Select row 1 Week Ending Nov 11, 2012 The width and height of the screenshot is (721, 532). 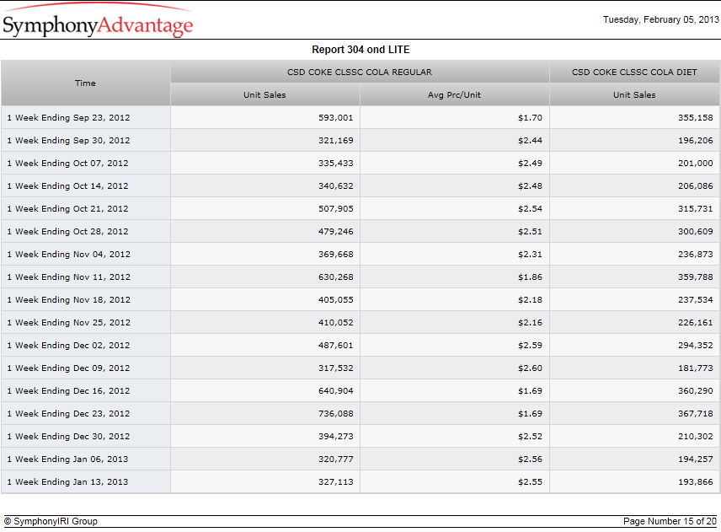pyautogui.click(x=360, y=277)
